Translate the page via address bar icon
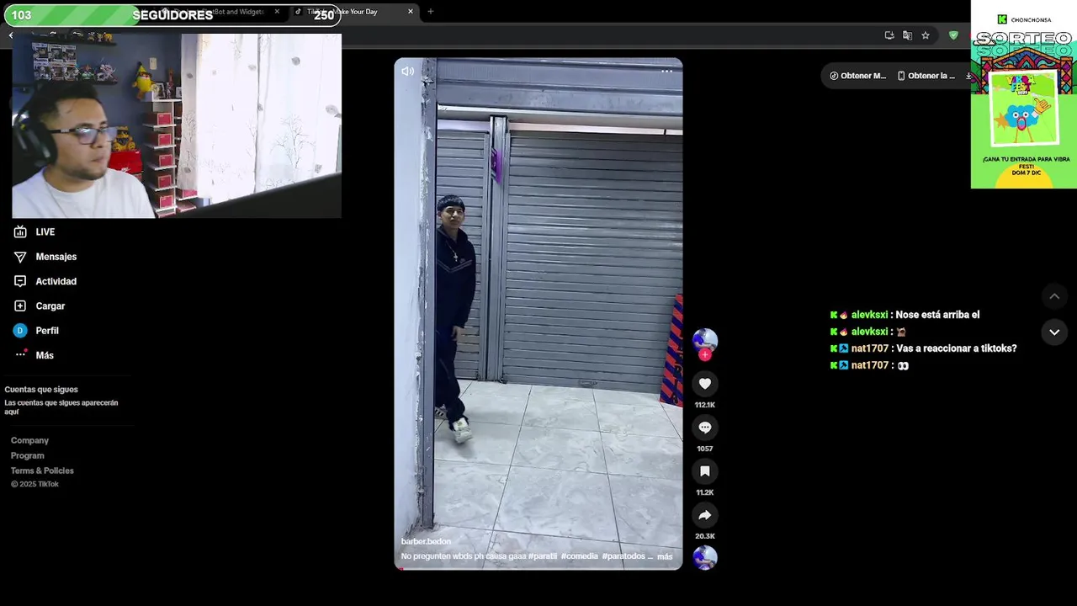The height and width of the screenshot is (606, 1077). 907,35
